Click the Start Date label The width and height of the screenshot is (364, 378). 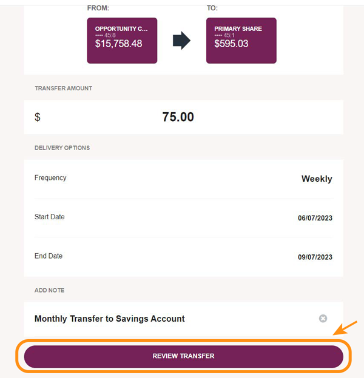click(x=50, y=217)
